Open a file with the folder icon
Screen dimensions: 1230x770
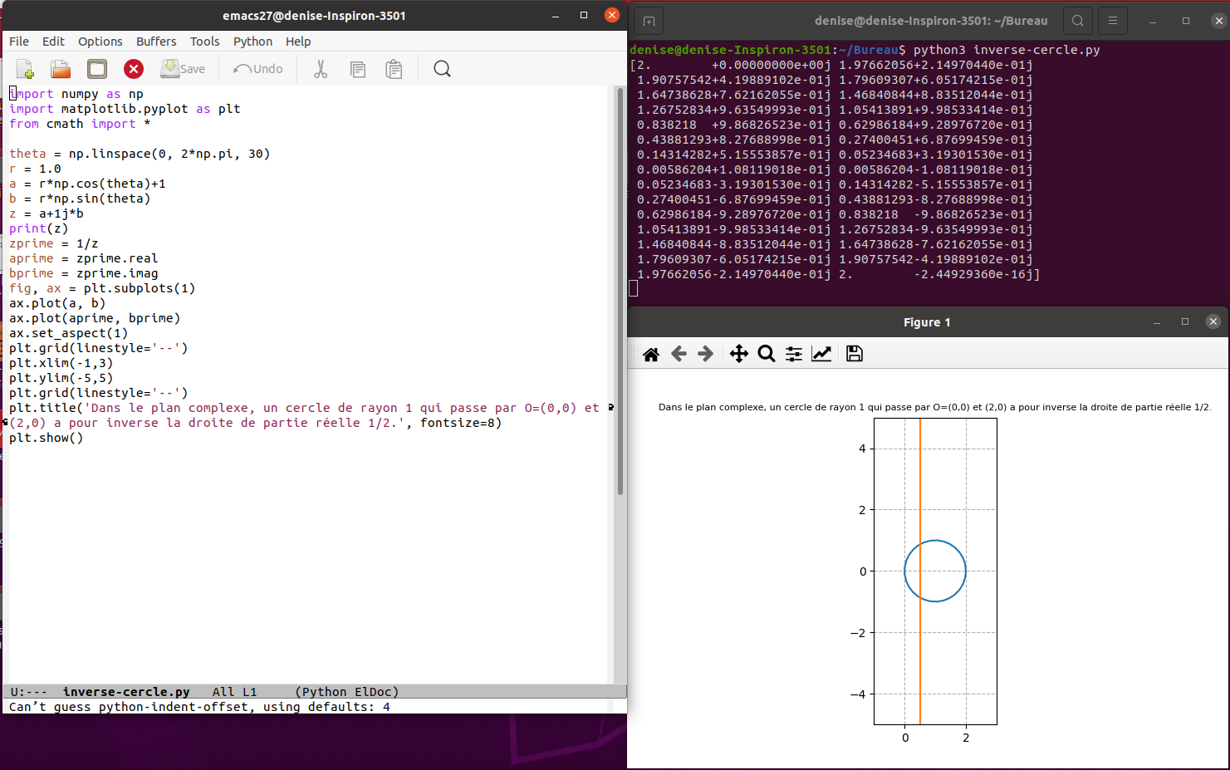[x=61, y=69]
